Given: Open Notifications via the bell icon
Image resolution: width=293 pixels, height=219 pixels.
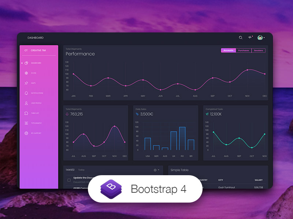Looking at the screenshot, I should tap(26, 93).
